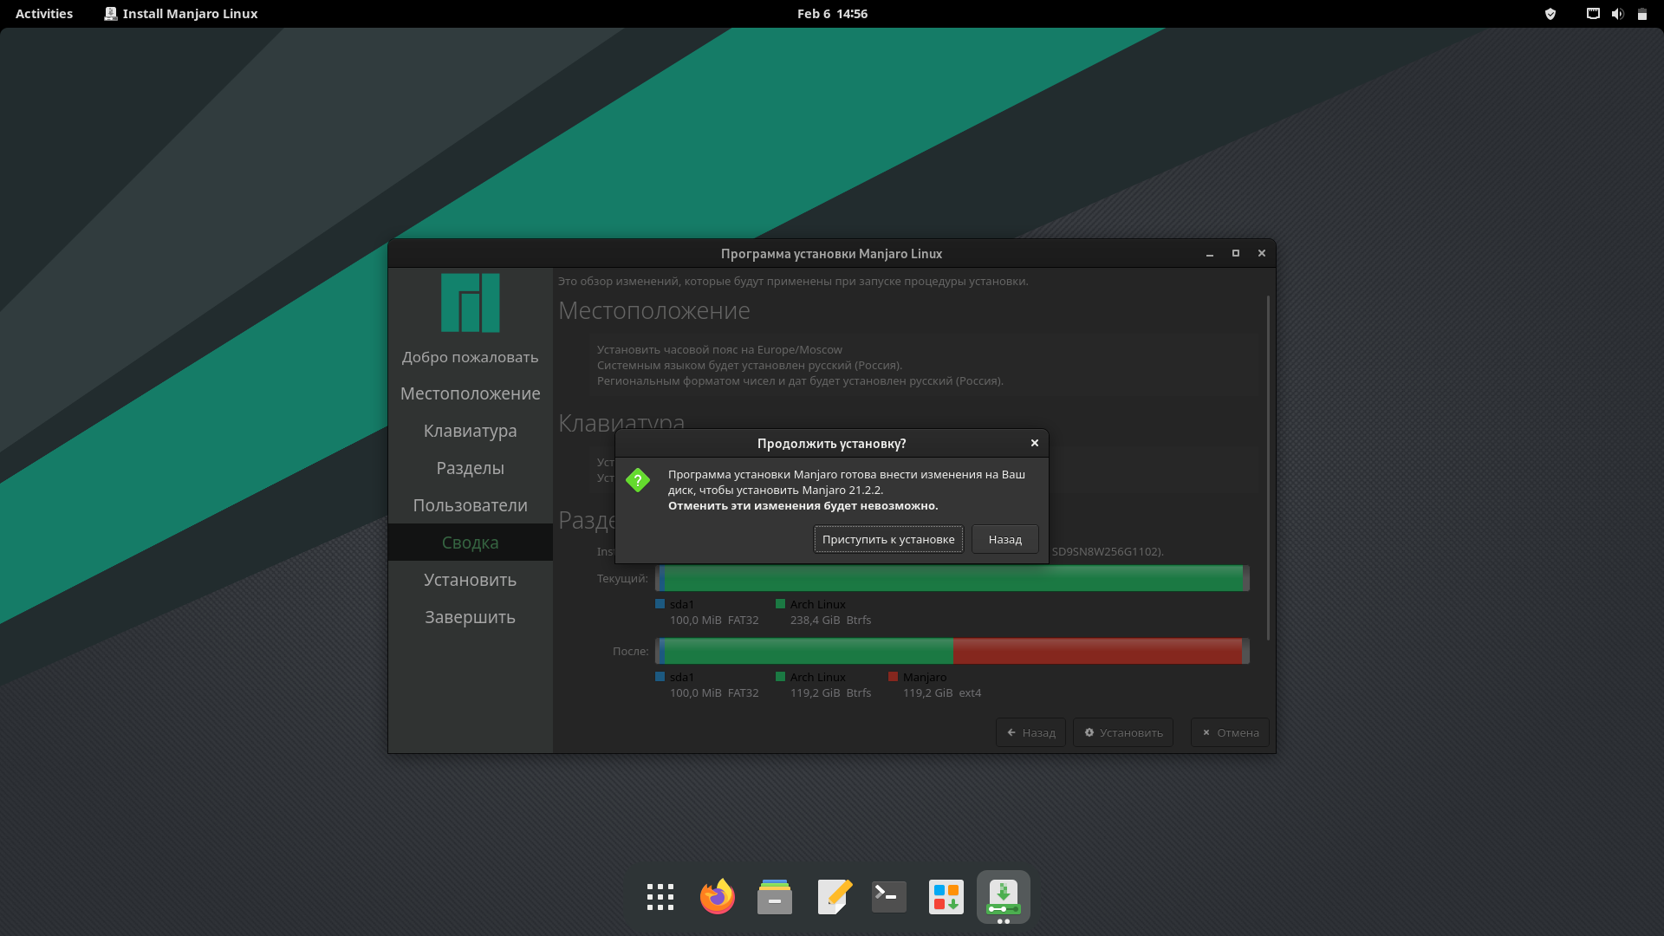Click Manjaro installer icon in dock
The height and width of the screenshot is (936, 1664).
tap(1004, 897)
